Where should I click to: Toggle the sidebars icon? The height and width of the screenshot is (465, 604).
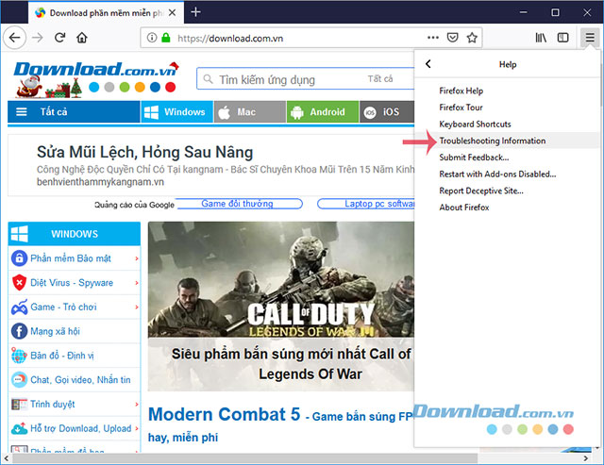[x=562, y=38]
